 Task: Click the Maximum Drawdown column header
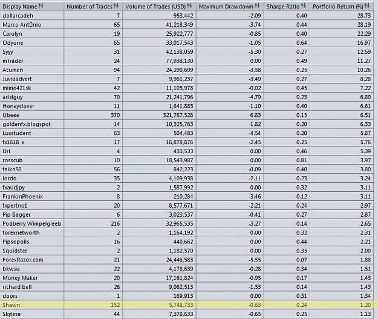[x=230, y=6]
